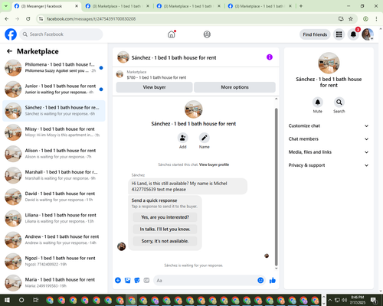Open Cortana search circle on taskbar

point(21,300)
